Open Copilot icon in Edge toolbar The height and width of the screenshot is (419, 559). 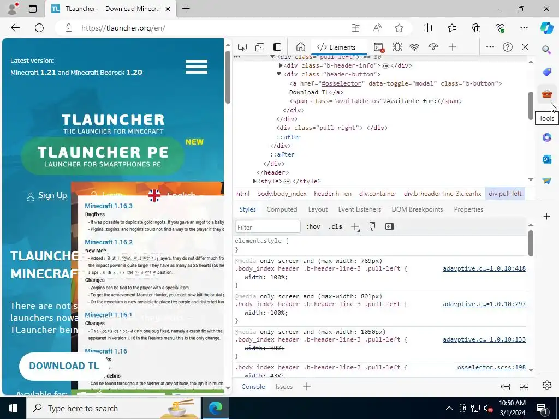[x=546, y=28]
